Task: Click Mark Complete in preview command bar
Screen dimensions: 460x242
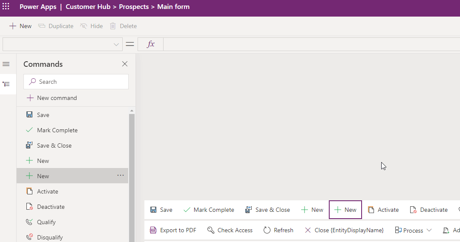Action: (209, 210)
